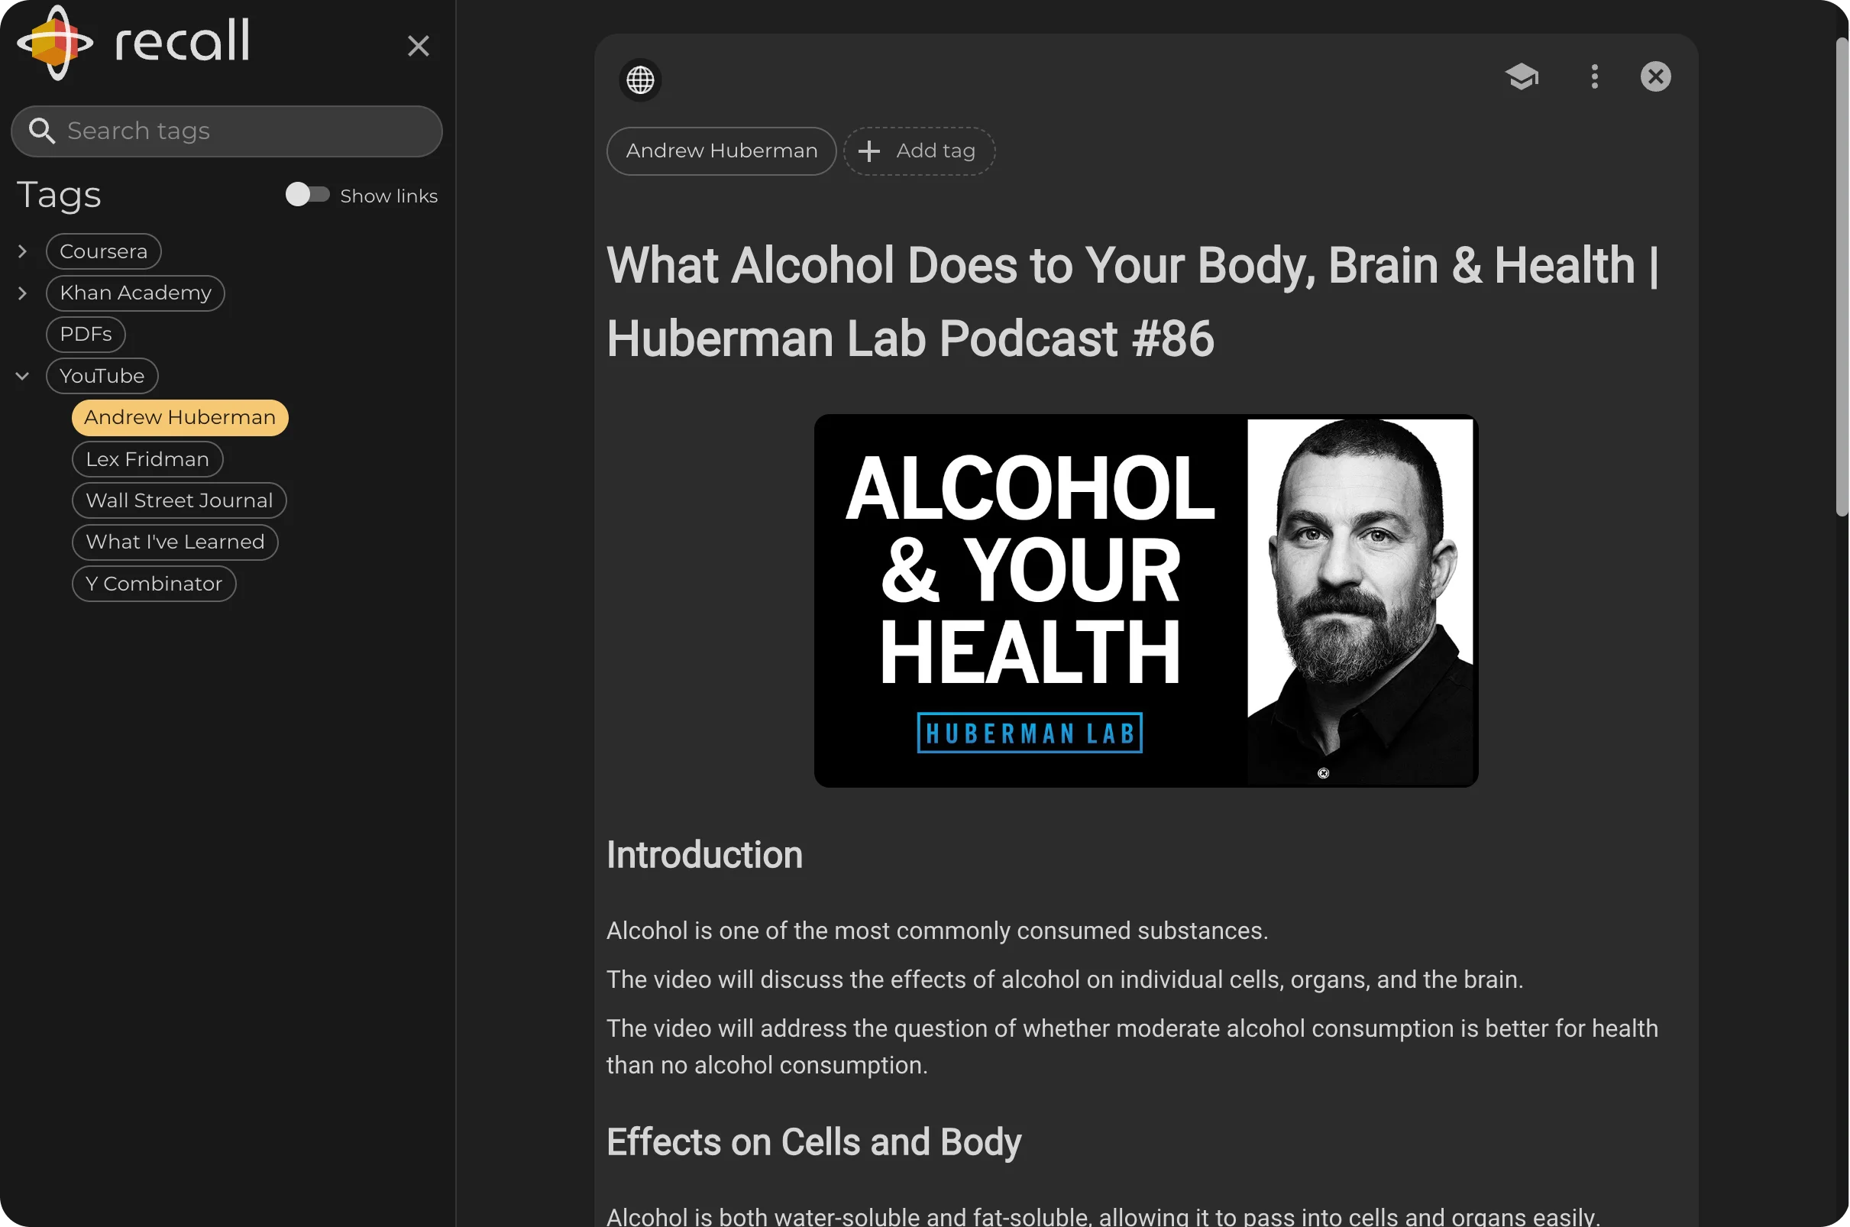Select the graduation cap review icon
This screenshot has height=1227, width=1850.
click(1522, 77)
